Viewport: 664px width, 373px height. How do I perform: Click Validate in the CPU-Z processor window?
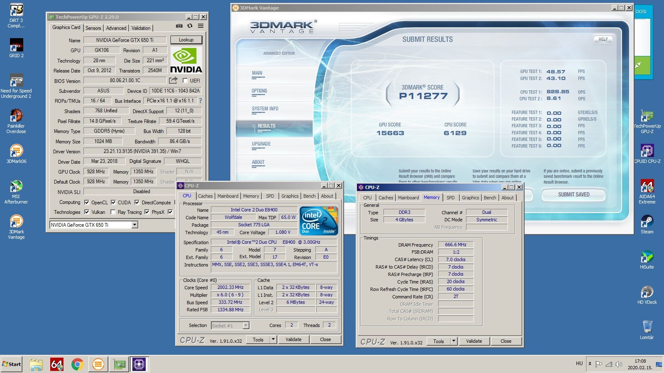[x=293, y=339]
